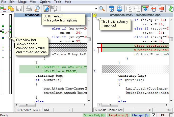Click the 'CSize sizeButton(' line in right pane
The image size is (174, 117).
[x=135, y=46]
